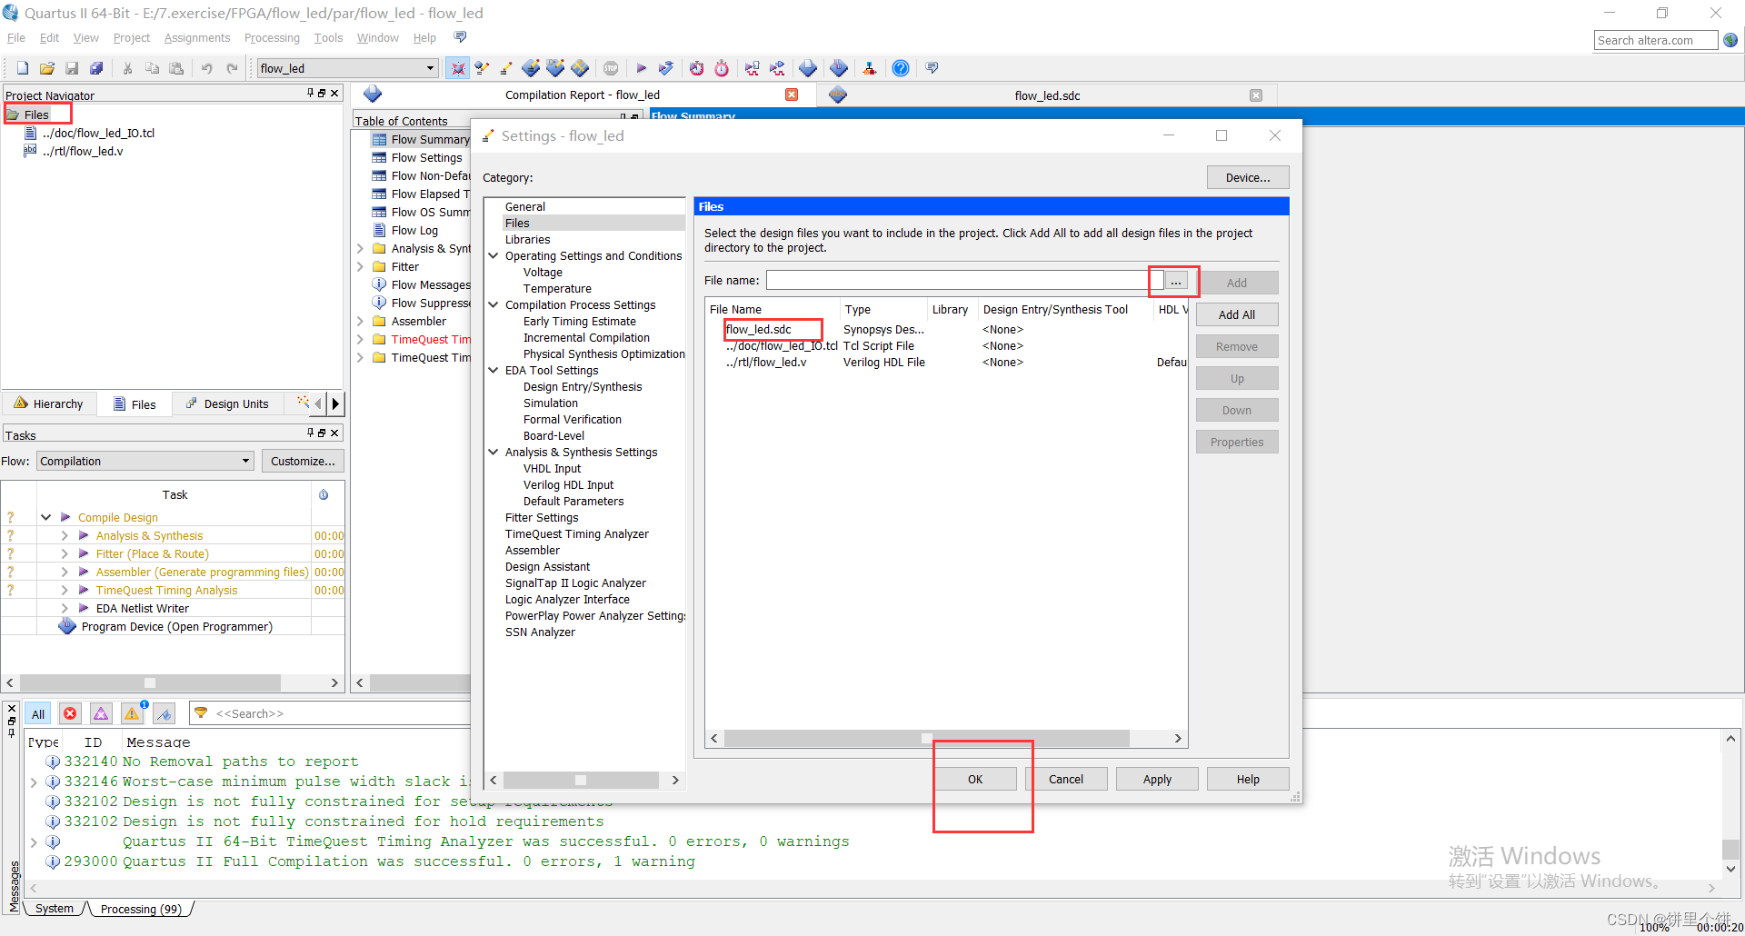Click the browse ... button beside File name

(x=1176, y=281)
